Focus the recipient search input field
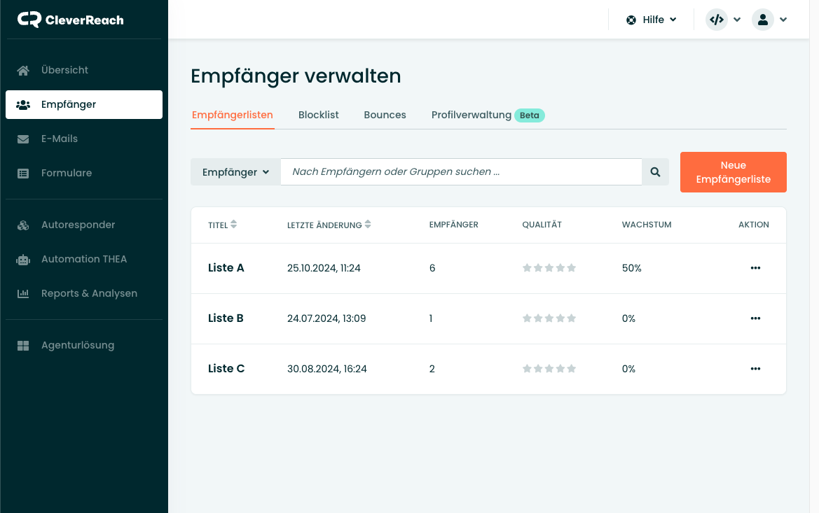 [x=461, y=172]
